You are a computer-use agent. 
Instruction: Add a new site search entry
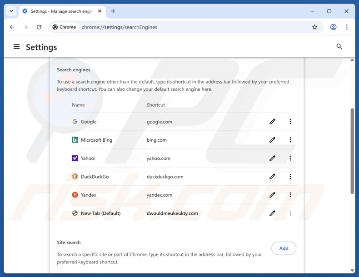(x=284, y=248)
